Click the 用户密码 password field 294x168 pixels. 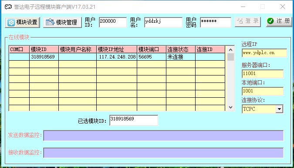[216, 22]
